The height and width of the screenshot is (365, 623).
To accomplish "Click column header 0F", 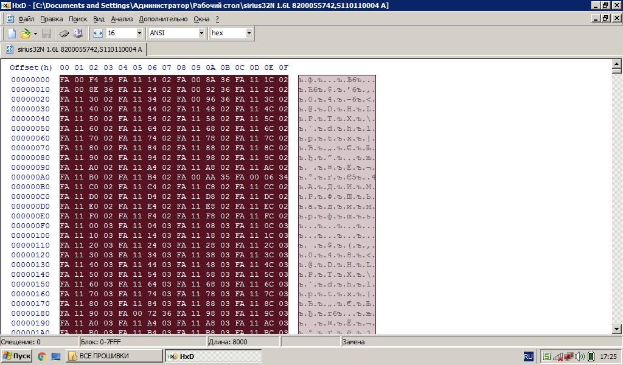I will [x=284, y=68].
